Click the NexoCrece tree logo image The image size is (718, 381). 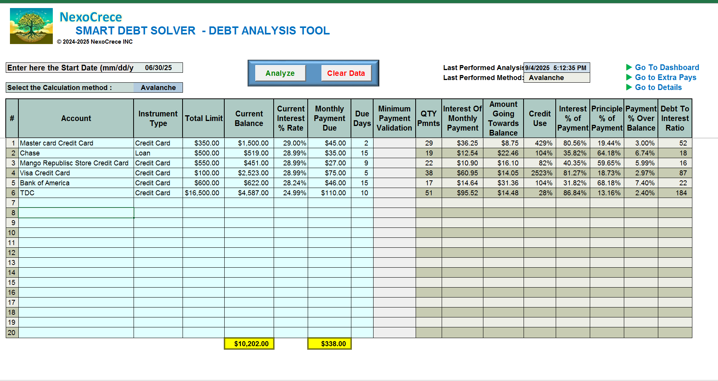tap(31, 26)
